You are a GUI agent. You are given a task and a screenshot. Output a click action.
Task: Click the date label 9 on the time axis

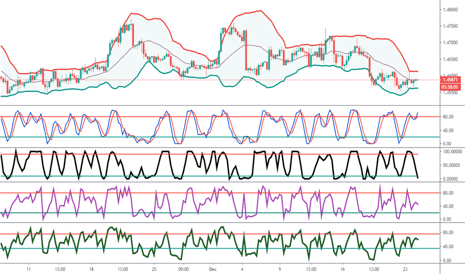pos(280,269)
